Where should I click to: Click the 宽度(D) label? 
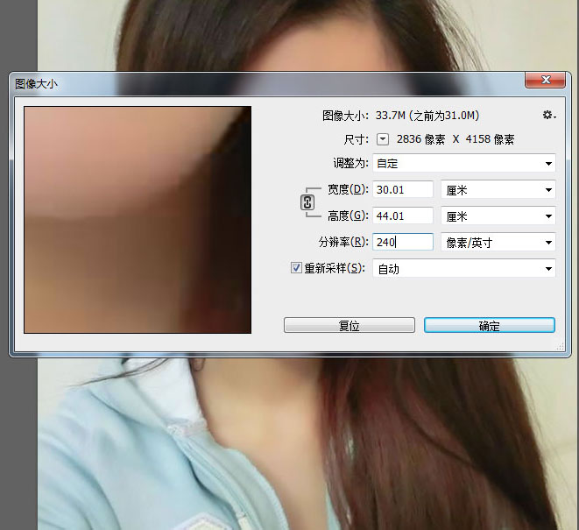coord(348,189)
